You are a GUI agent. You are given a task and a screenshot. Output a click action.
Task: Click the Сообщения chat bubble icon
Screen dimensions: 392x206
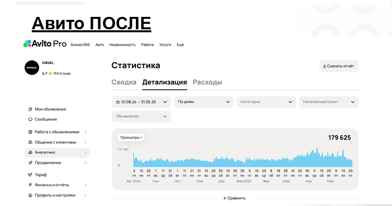click(30, 119)
